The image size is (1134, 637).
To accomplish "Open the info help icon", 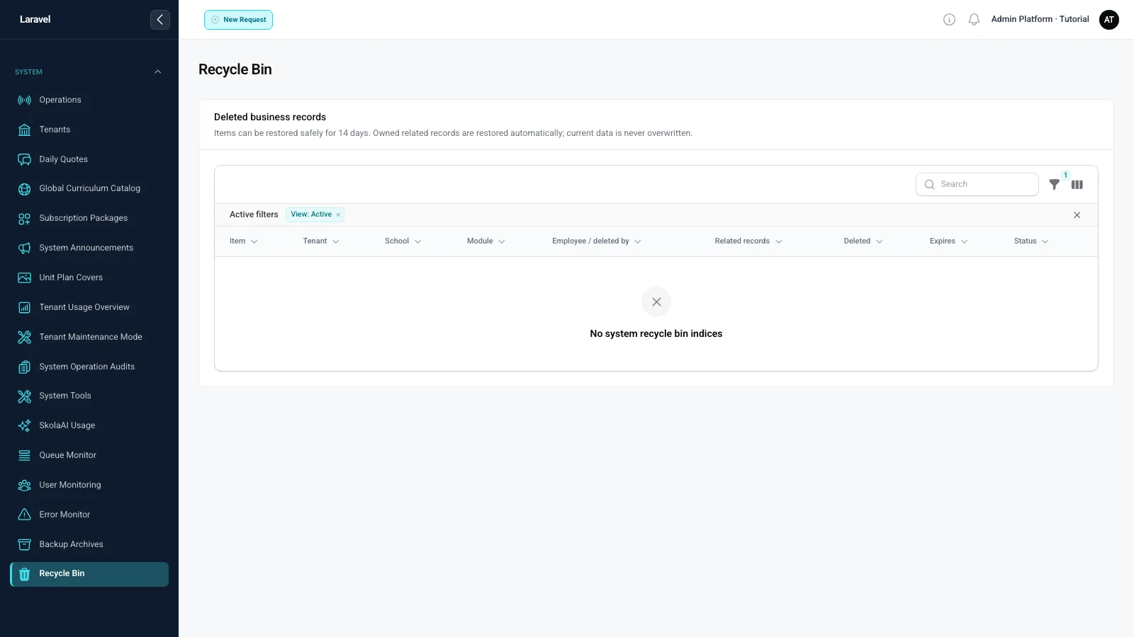I will tap(949, 20).
